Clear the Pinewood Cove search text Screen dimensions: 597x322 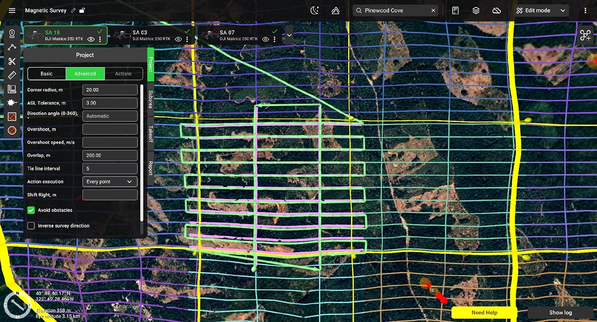point(433,10)
